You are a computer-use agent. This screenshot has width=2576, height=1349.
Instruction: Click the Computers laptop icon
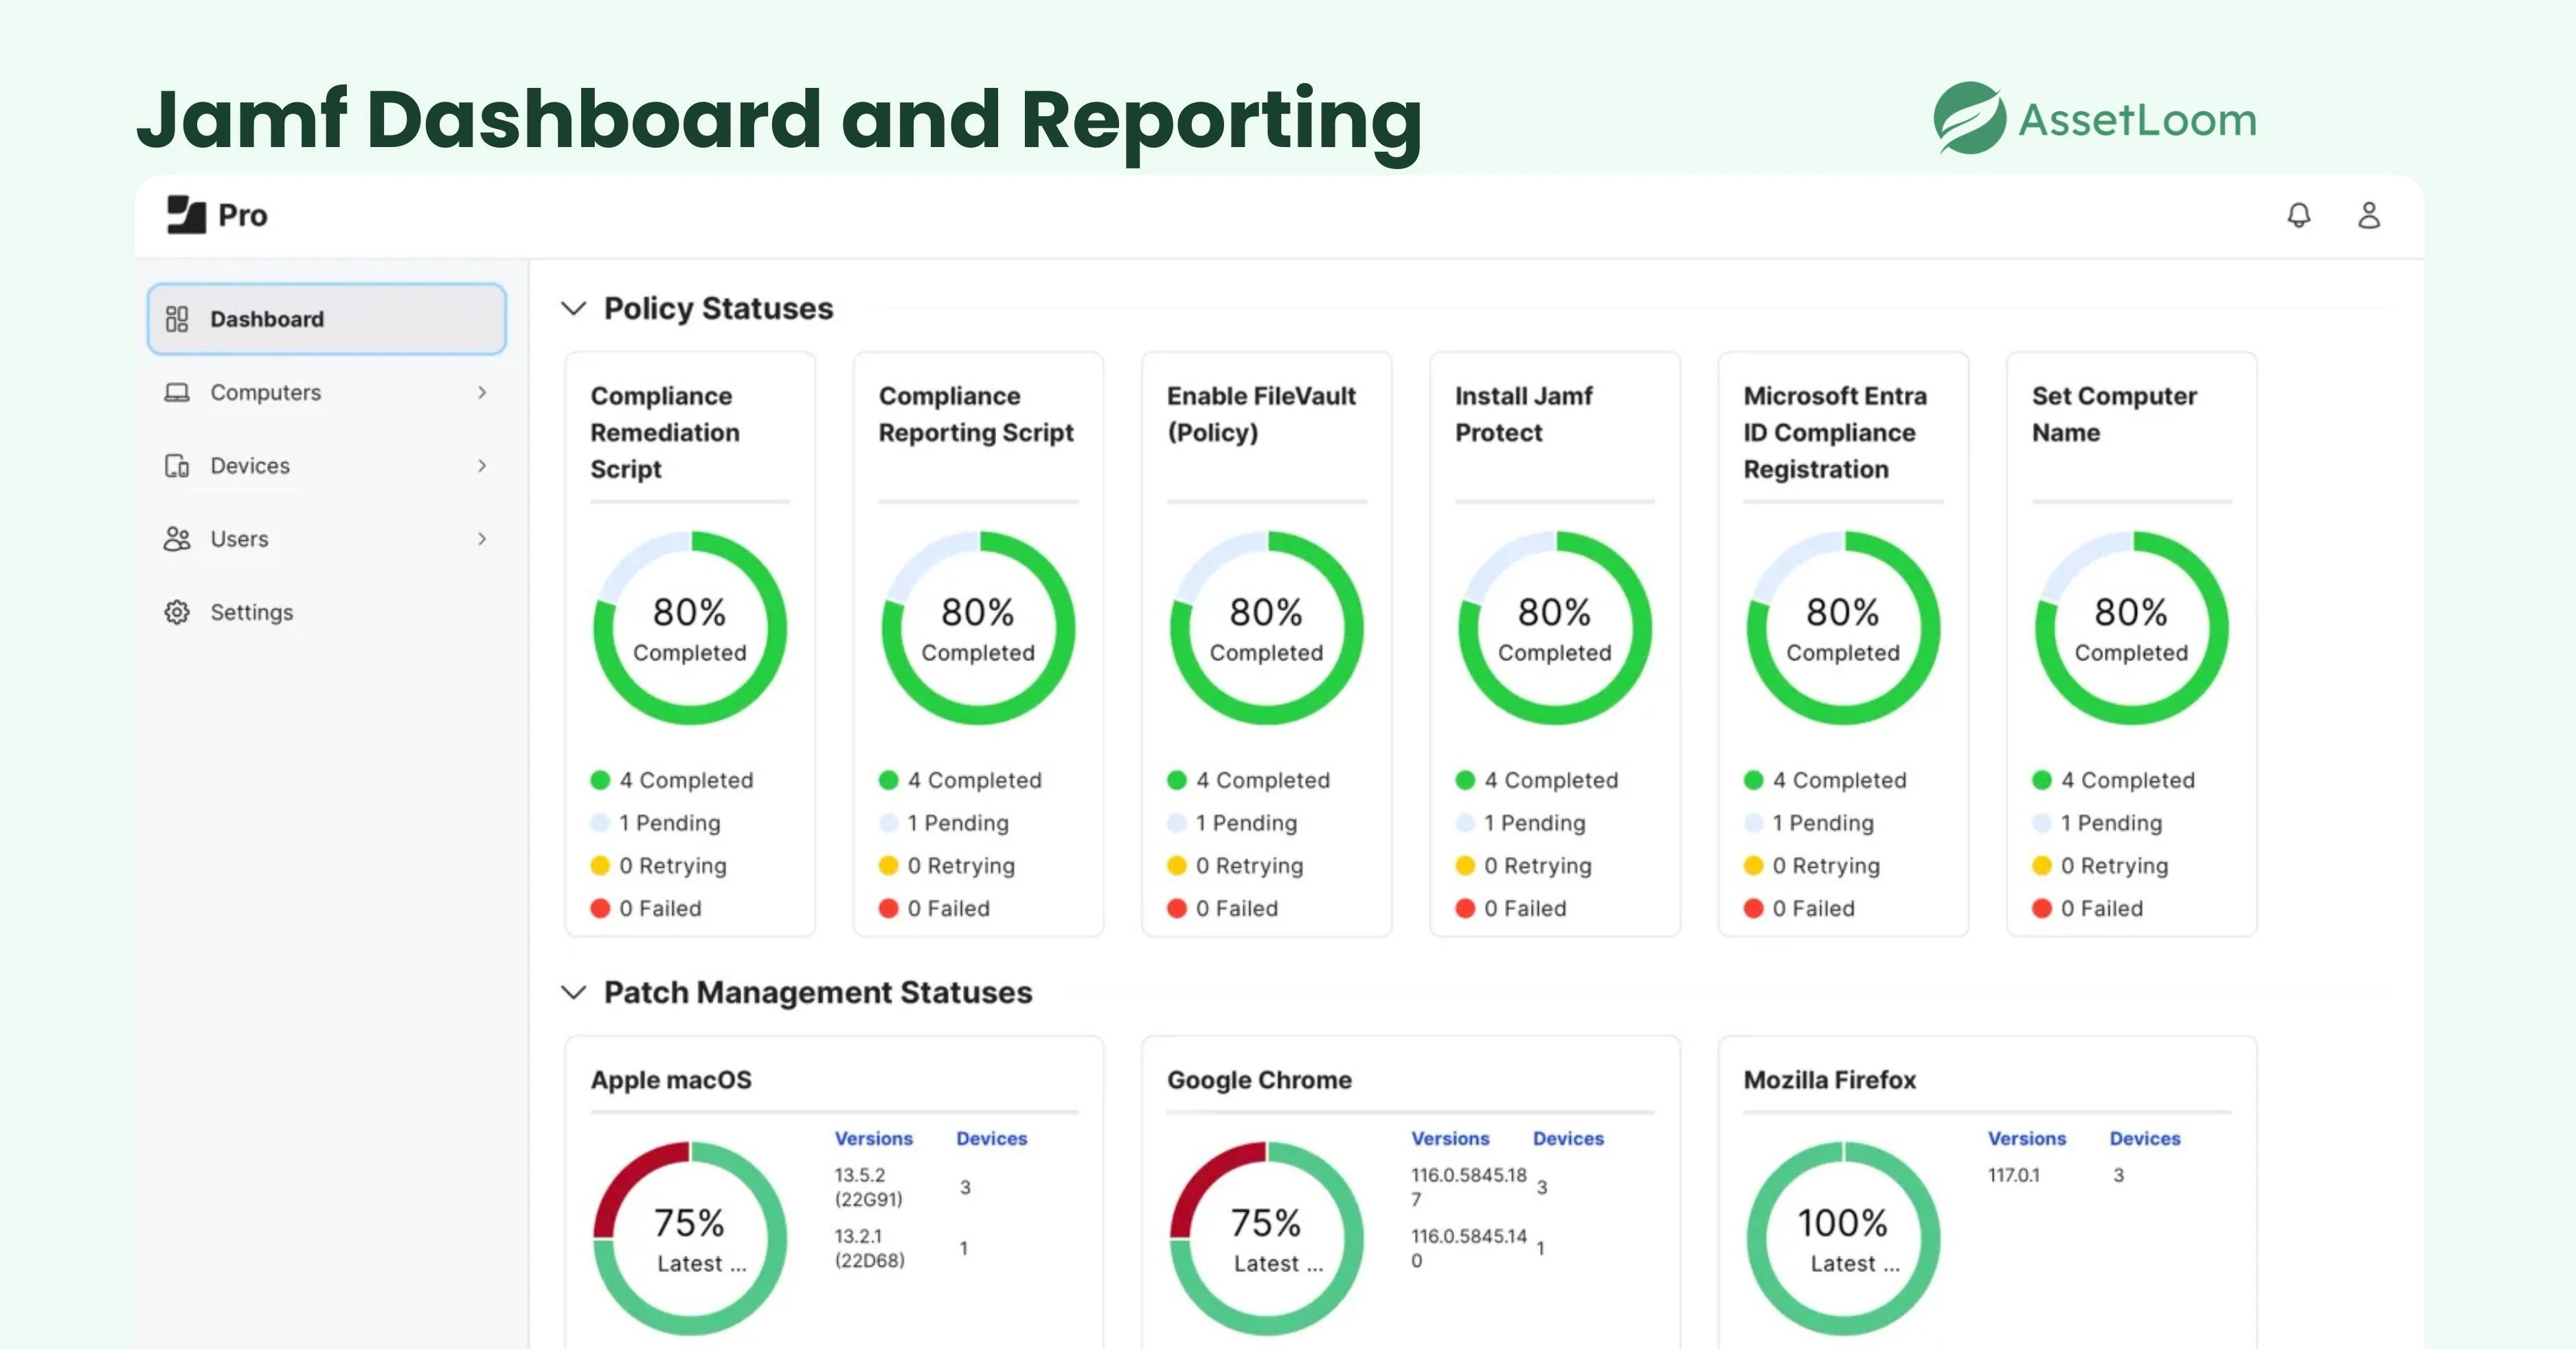tap(177, 392)
